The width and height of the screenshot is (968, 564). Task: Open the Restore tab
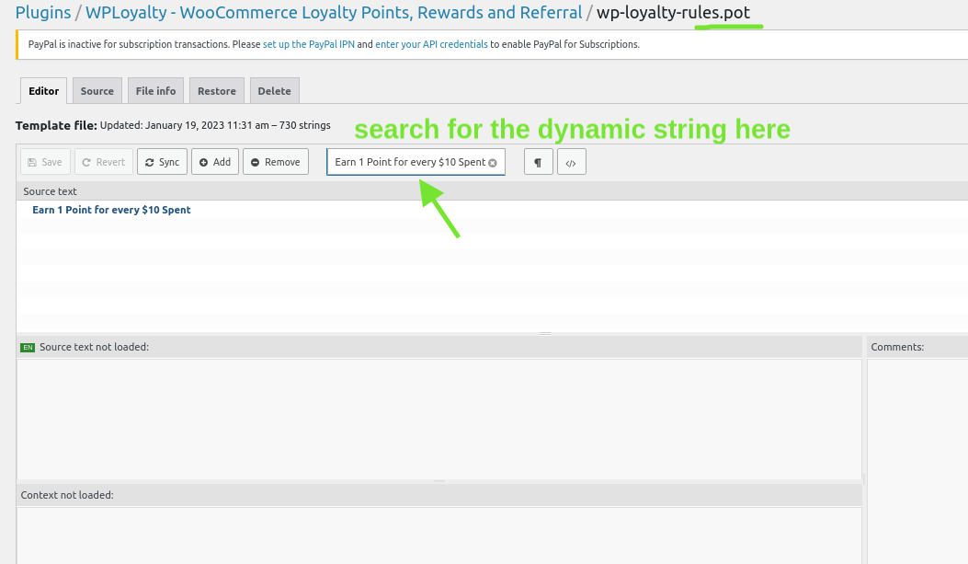(217, 91)
